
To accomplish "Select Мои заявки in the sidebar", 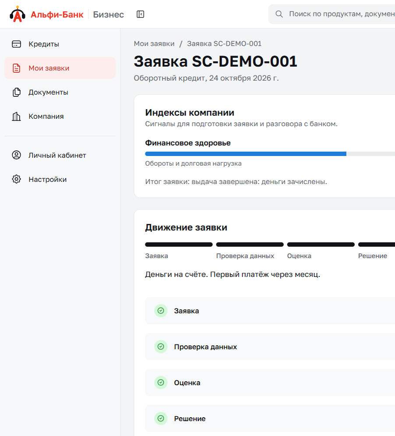I will (x=60, y=68).
